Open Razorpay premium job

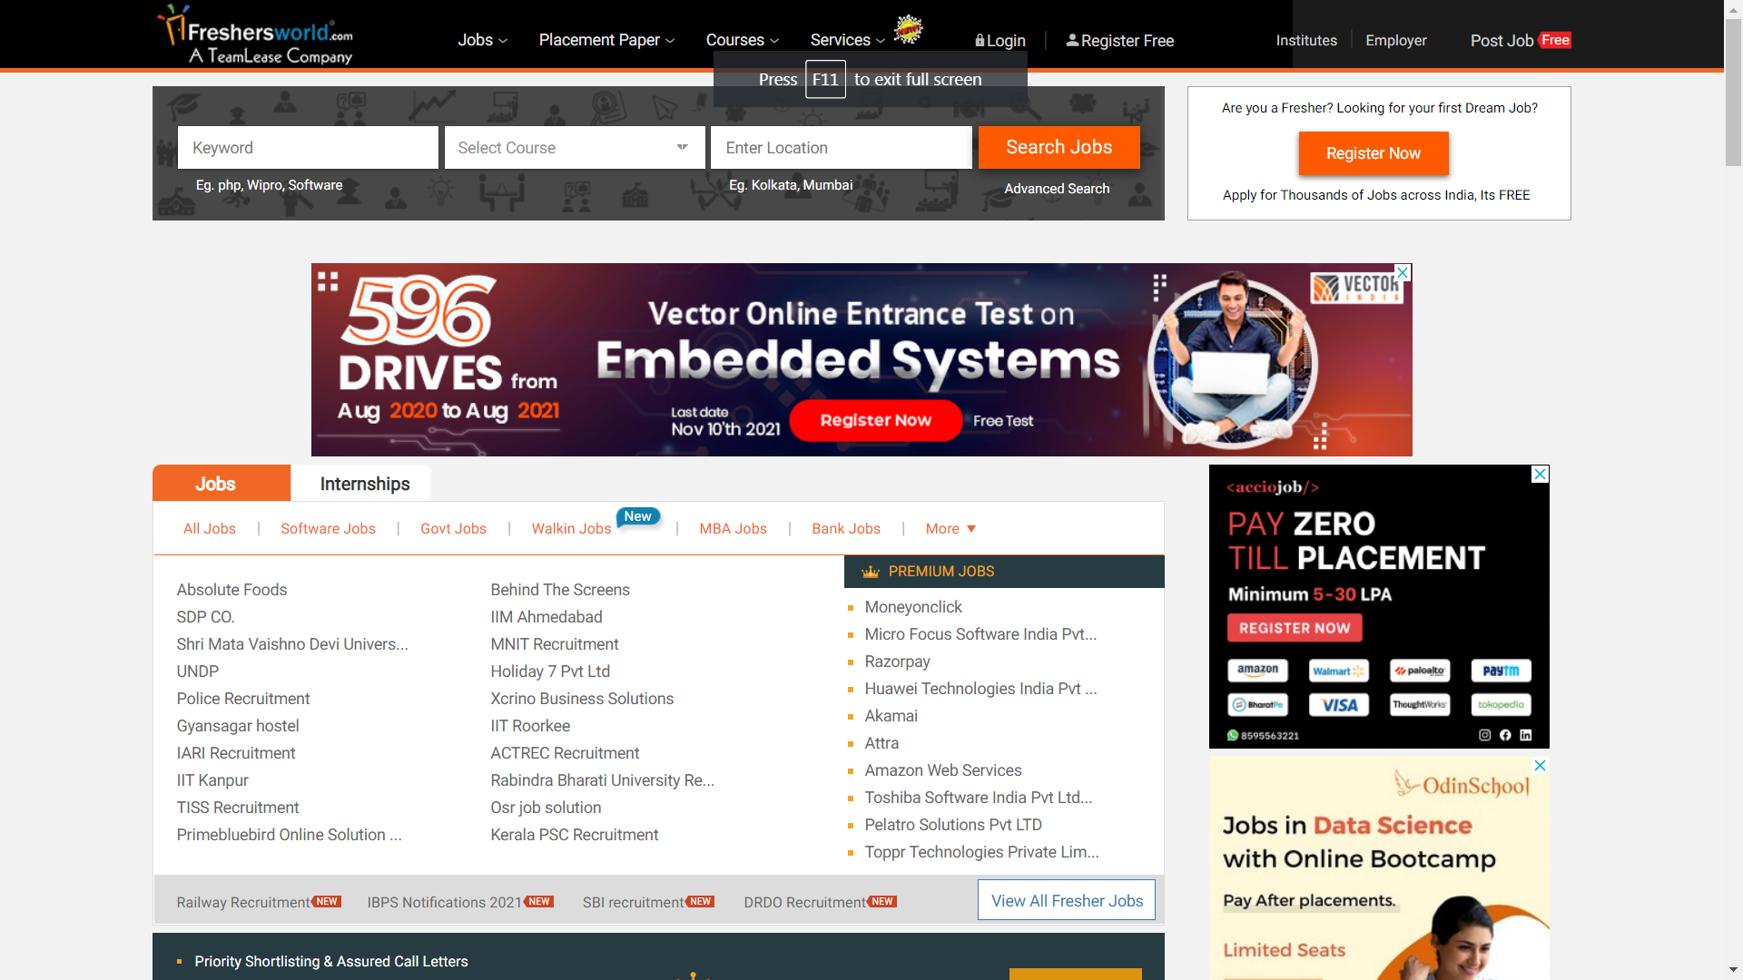(897, 661)
